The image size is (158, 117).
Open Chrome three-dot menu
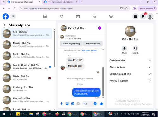155,8
